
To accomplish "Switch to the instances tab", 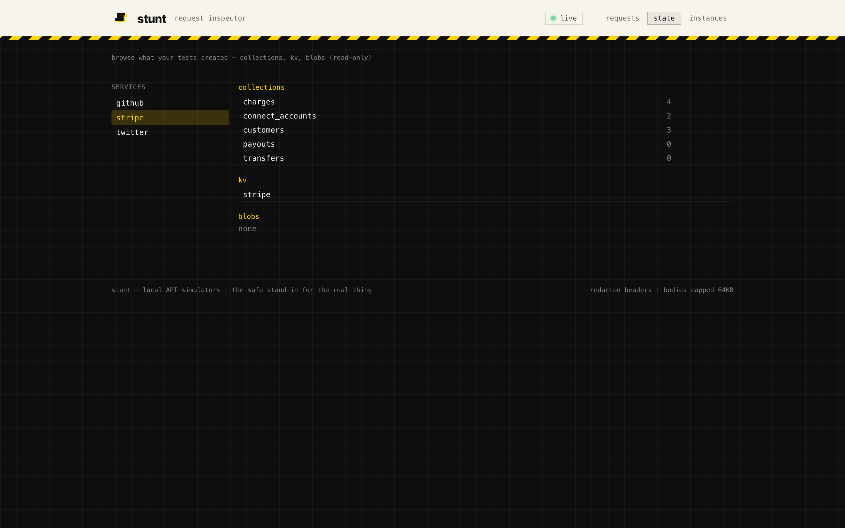I will [x=707, y=18].
